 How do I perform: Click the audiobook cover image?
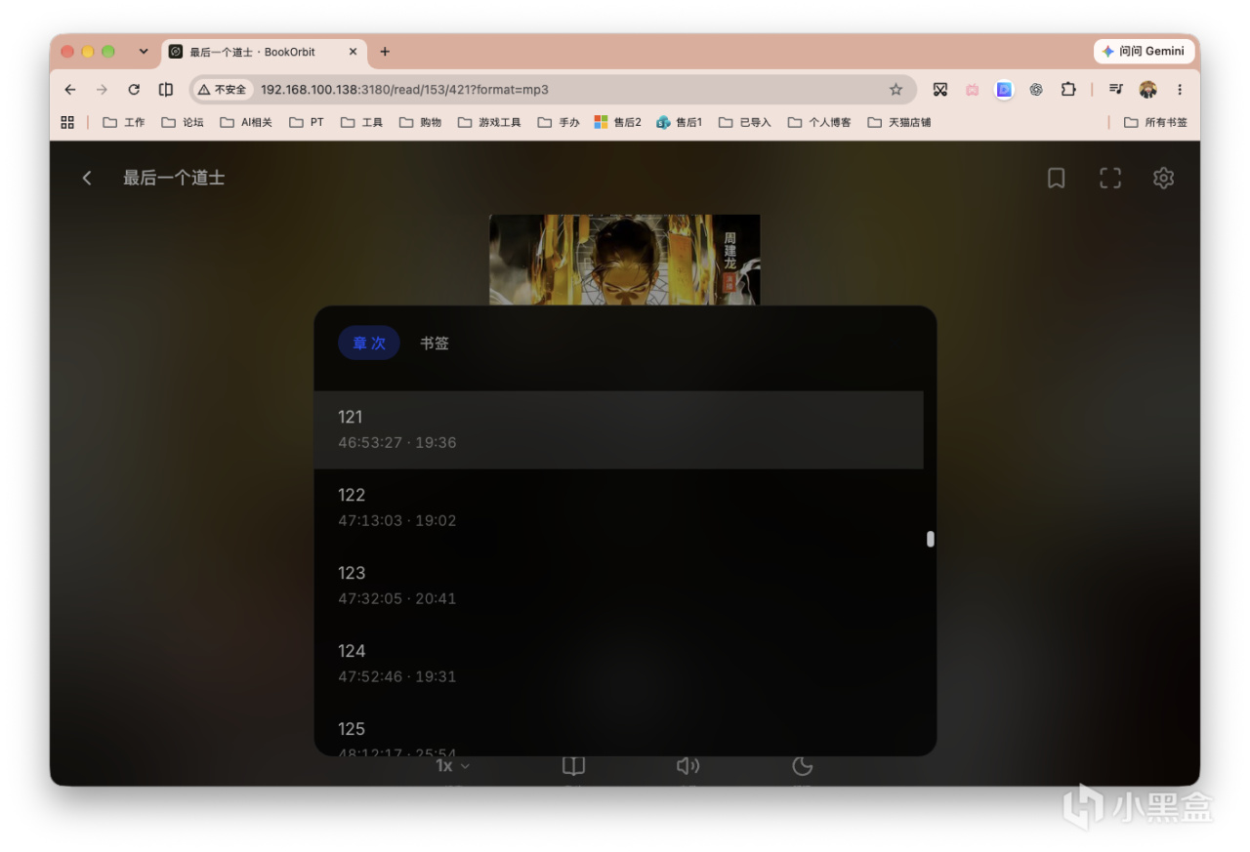click(x=624, y=260)
